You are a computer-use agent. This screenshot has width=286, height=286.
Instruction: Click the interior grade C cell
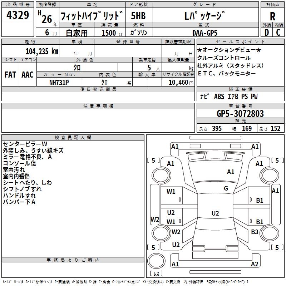tap(278, 32)
